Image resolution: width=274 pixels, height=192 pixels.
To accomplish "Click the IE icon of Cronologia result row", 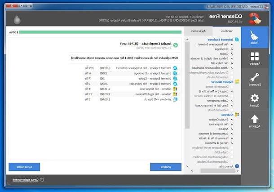I will [x=175, y=73].
